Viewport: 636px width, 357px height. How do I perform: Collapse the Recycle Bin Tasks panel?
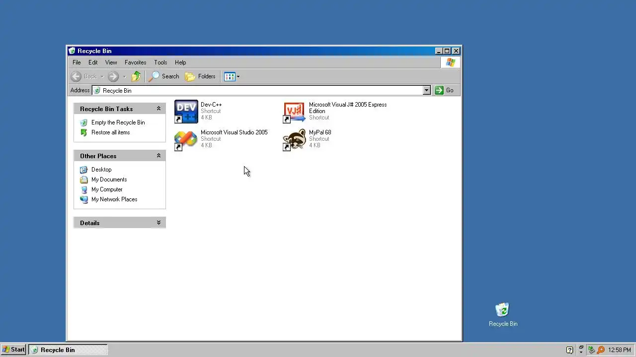click(x=159, y=109)
